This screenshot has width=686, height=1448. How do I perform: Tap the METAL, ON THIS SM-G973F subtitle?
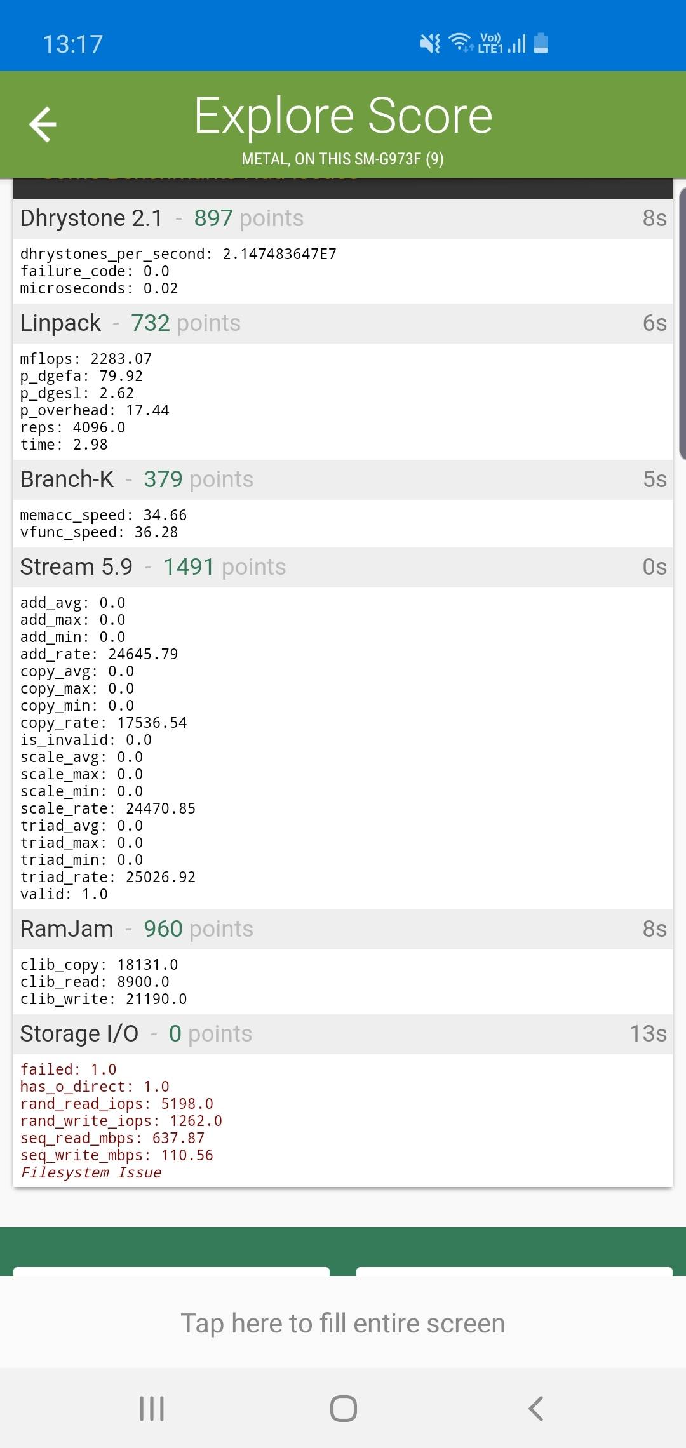pos(343,159)
